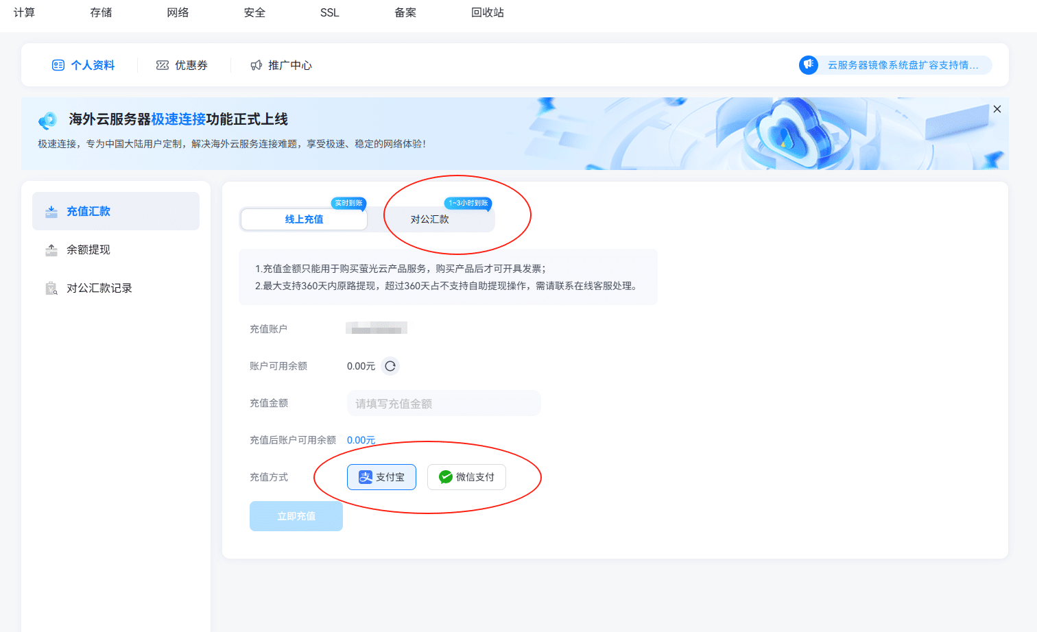
Task: Close the overseas cloud server banner
Action: [997, 109]
